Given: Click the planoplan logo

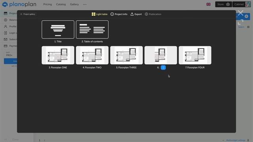Looking at the screenshot, I should [19, 4].
